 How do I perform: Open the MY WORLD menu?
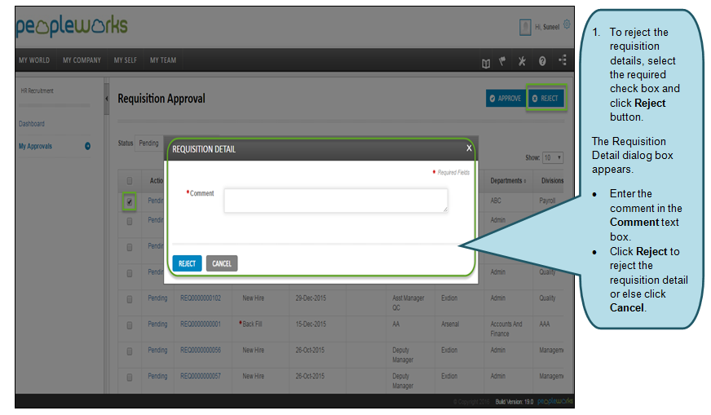point(34,60)
